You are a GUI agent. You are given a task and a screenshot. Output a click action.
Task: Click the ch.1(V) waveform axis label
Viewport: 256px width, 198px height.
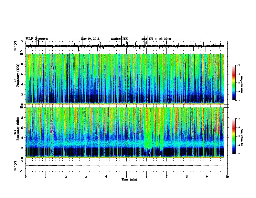[x=15, y=46]
